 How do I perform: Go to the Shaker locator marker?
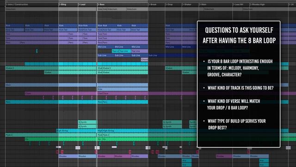click(186, 4)
